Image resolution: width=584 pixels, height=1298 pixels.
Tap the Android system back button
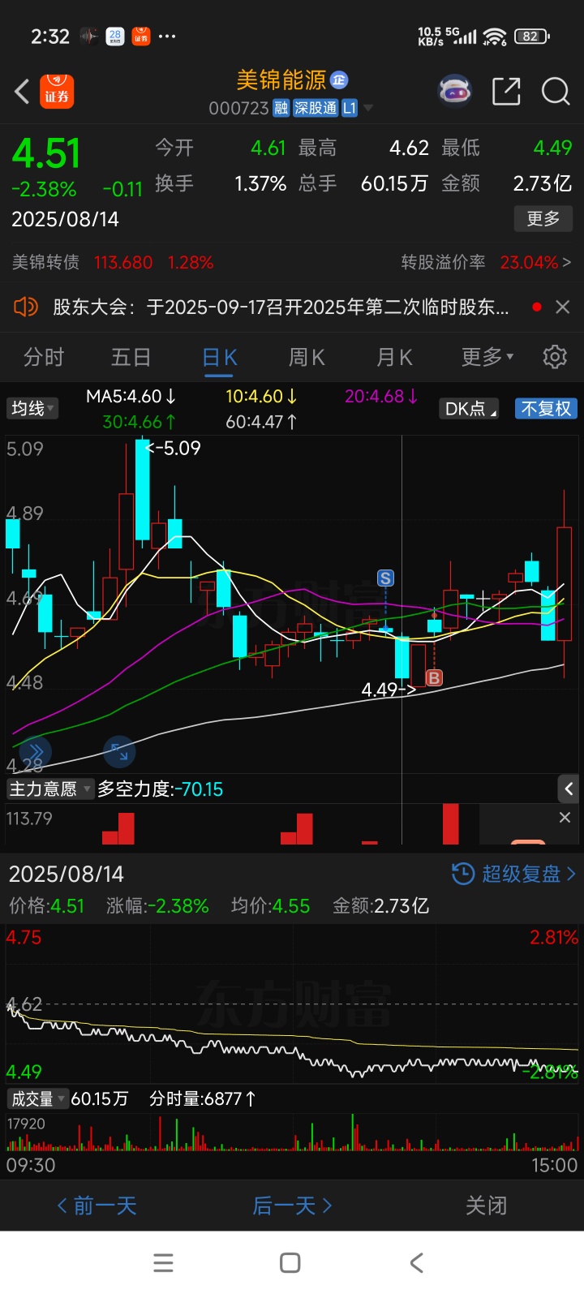coord(417,1262)
